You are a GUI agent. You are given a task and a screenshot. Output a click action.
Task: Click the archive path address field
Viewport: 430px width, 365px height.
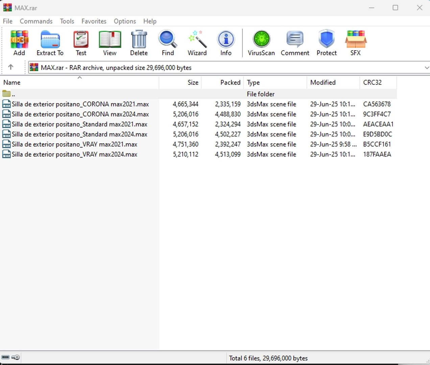click(229, 68)
